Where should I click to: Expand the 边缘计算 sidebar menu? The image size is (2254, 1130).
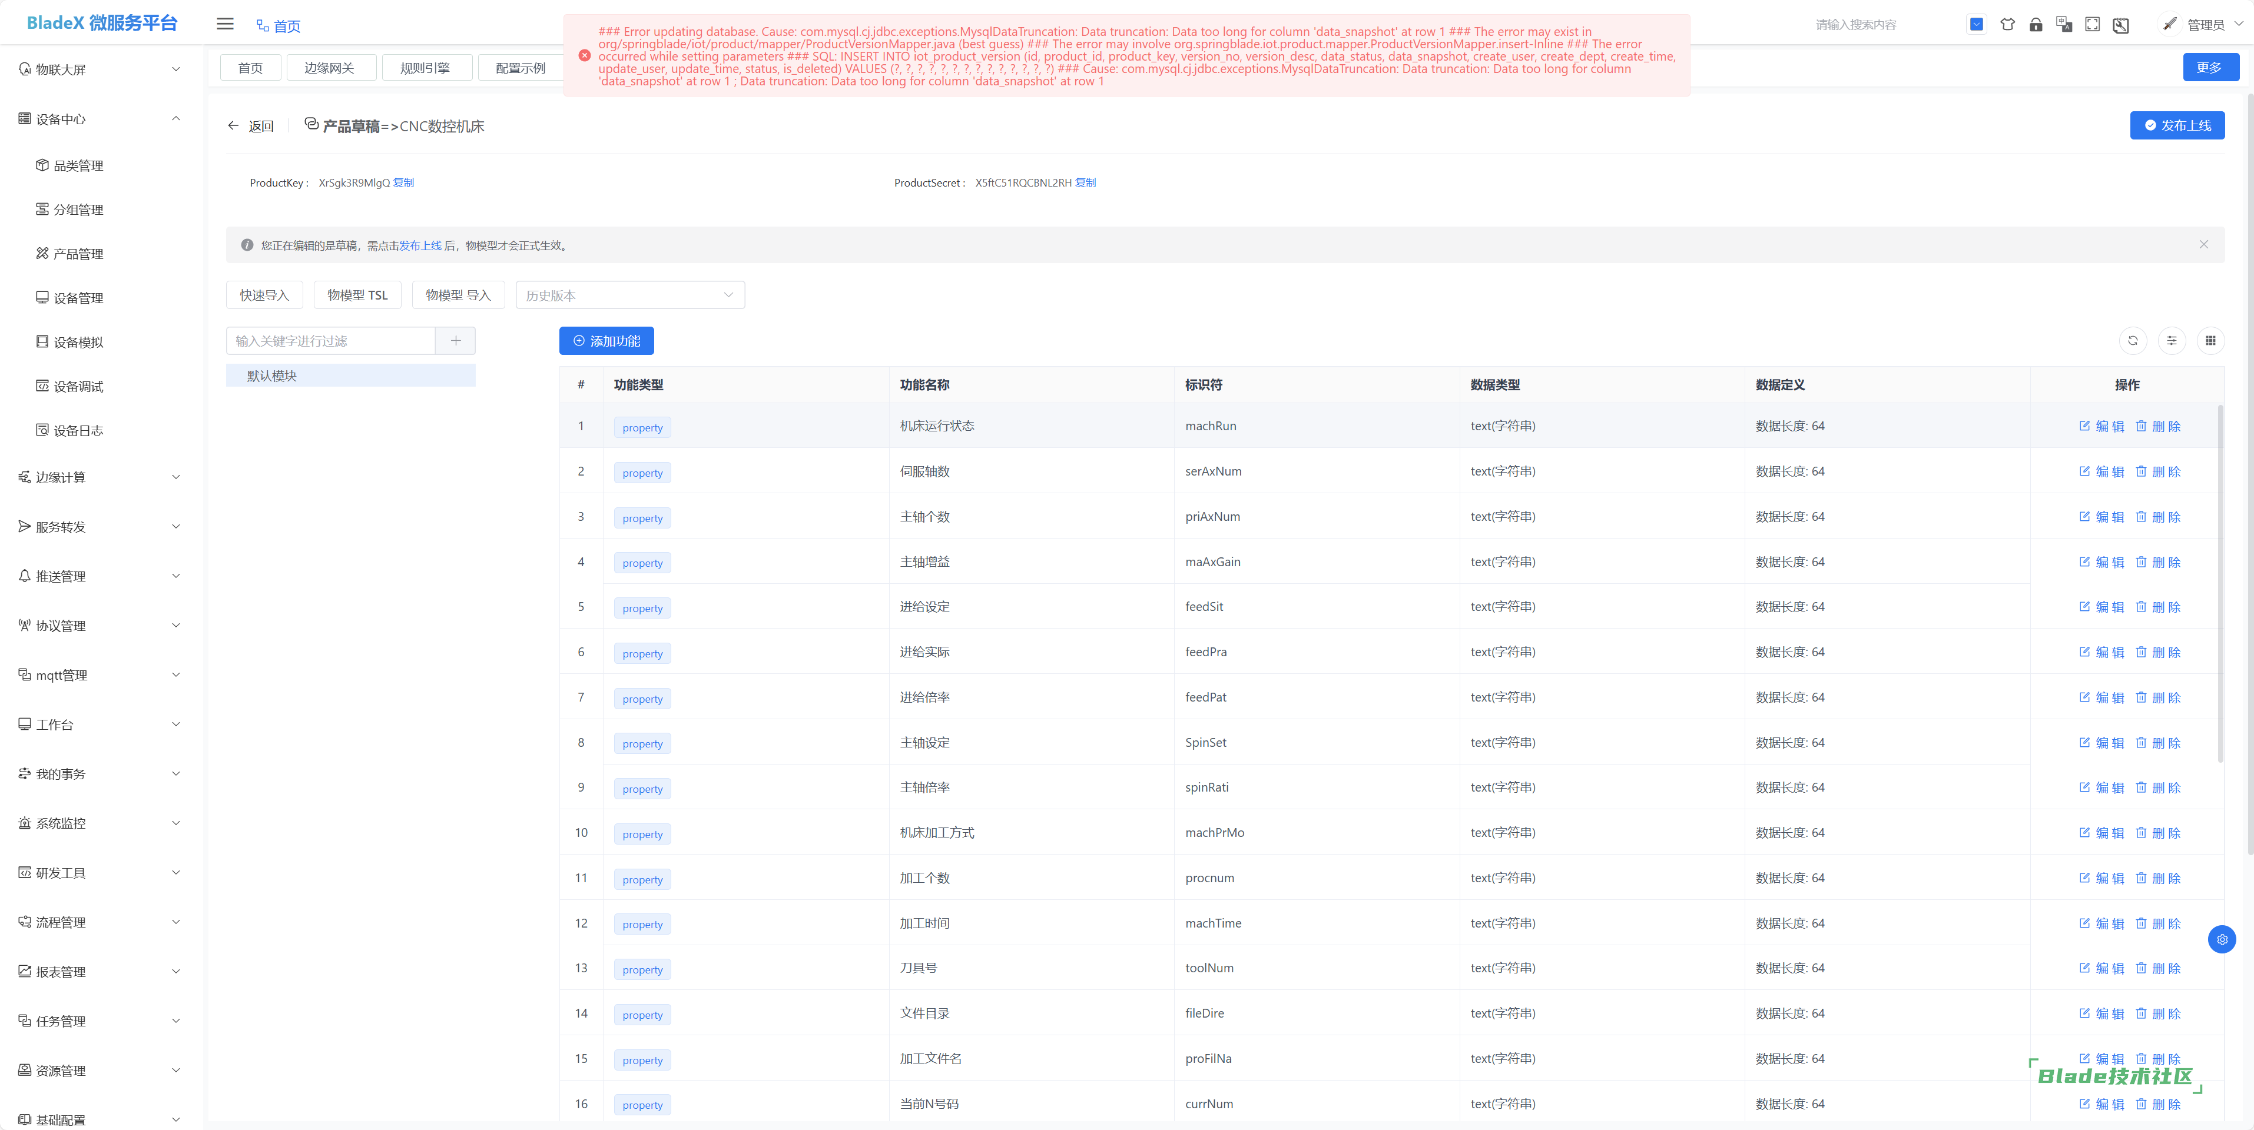click(x=101, y=477)
